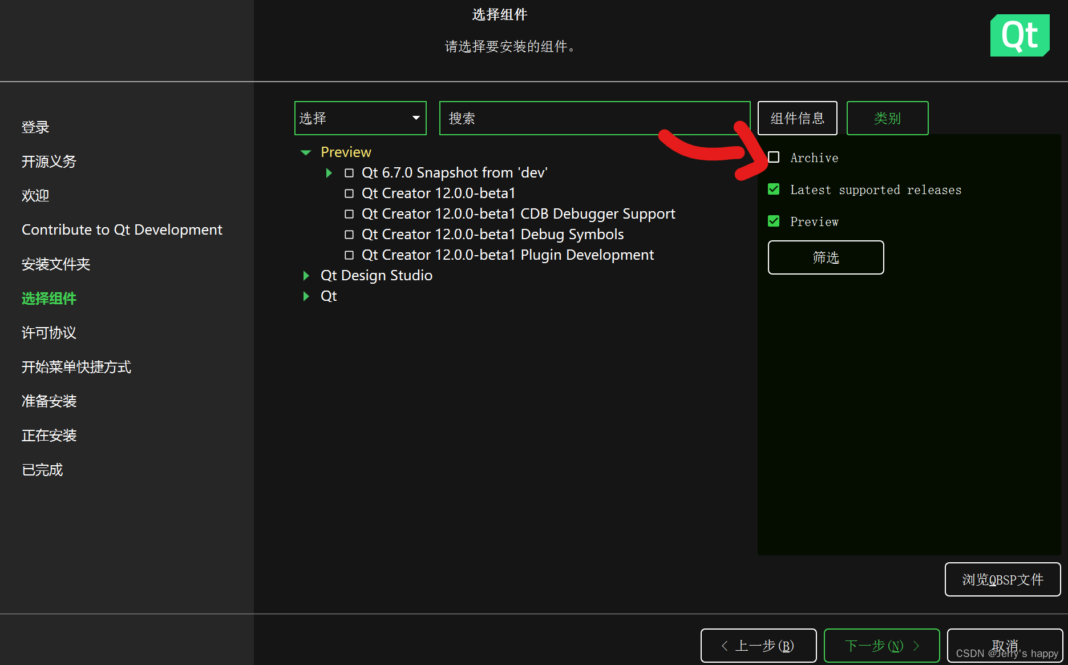Expand Qt 6.7.0 Snapshot node arrow
Viewport: 1068px width, 665px height.
329,173
